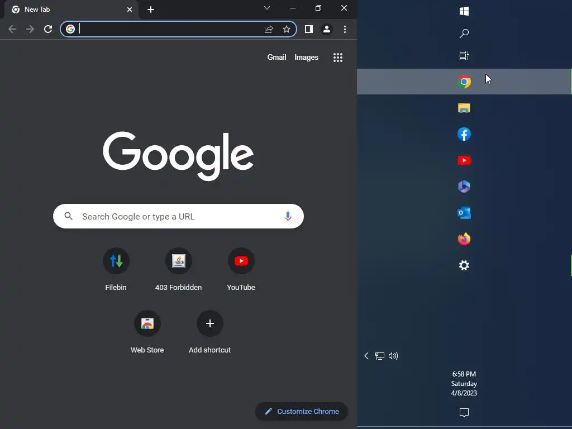Open taskbar search magnifier

[x=464, y=34]
